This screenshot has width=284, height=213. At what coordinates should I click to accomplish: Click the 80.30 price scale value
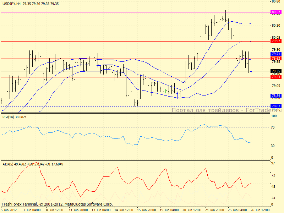(276, 26)
